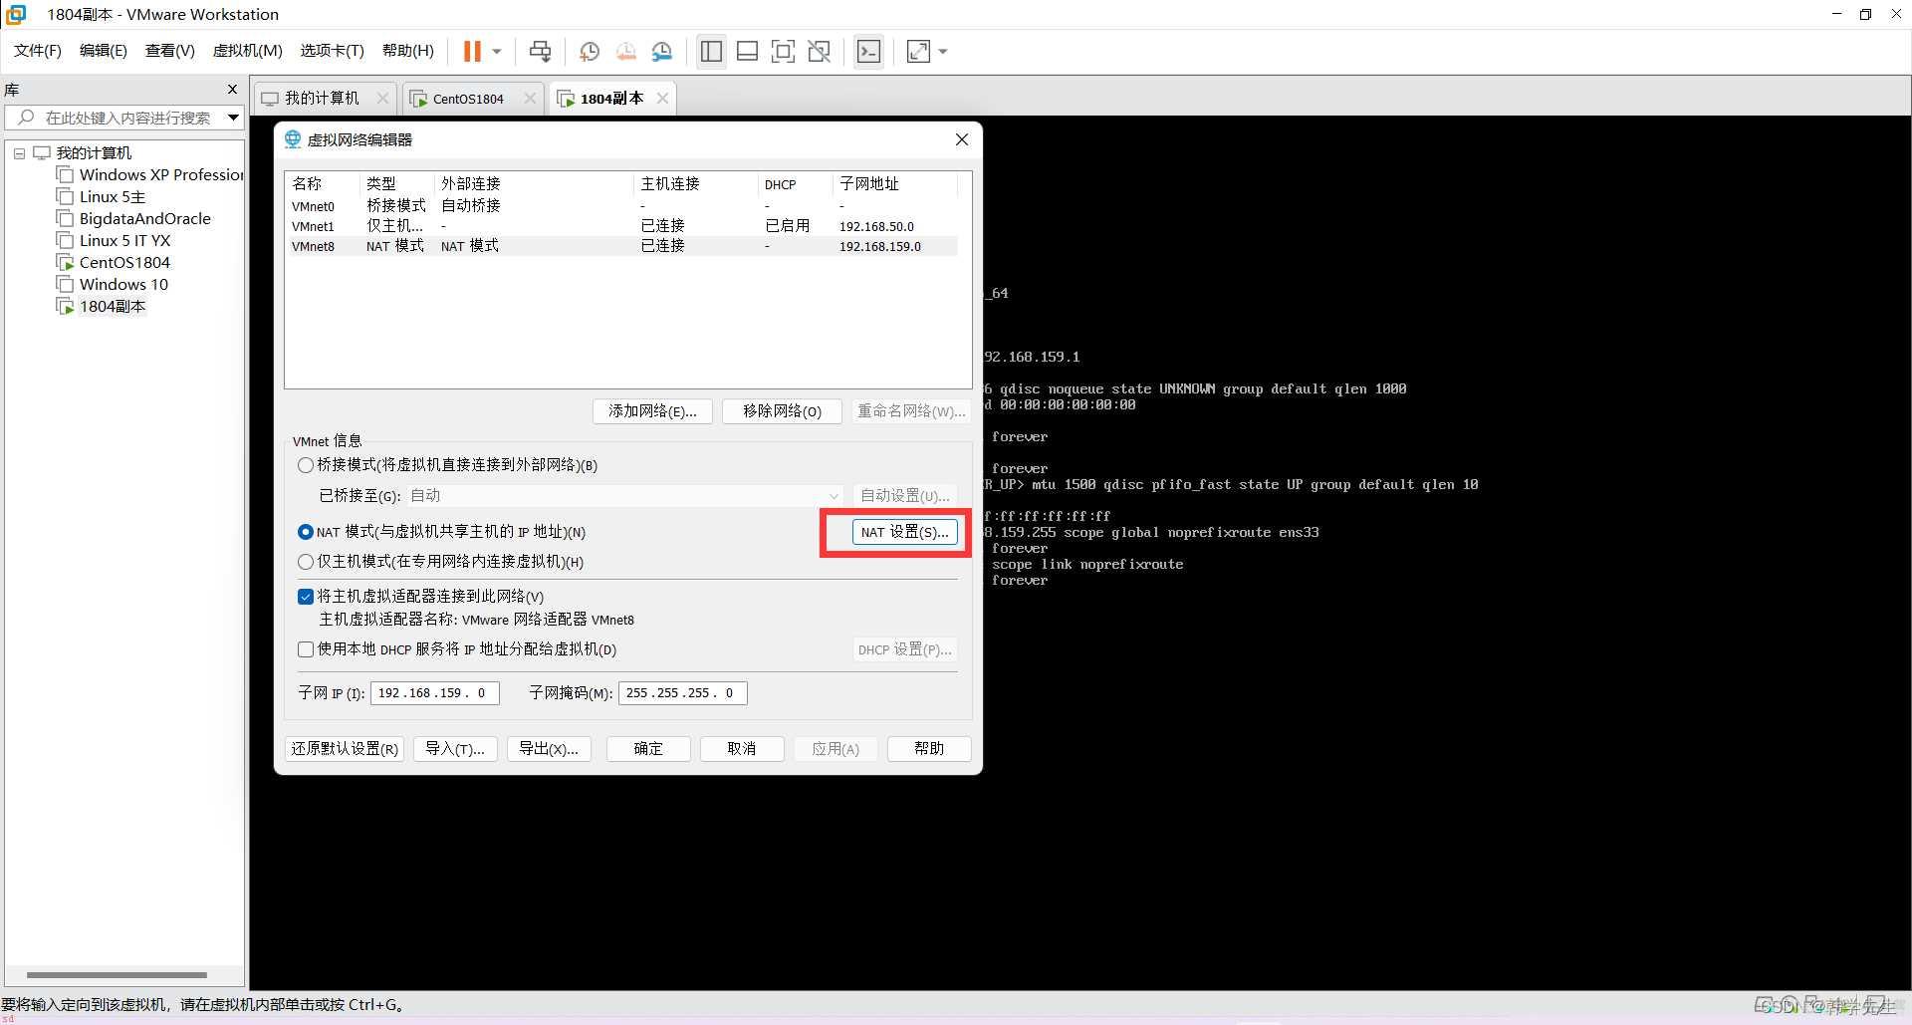This screenshot has height=1025, width=1912.
Task: Open the 编辑(E) menu
Action: [x=104, y=51]
